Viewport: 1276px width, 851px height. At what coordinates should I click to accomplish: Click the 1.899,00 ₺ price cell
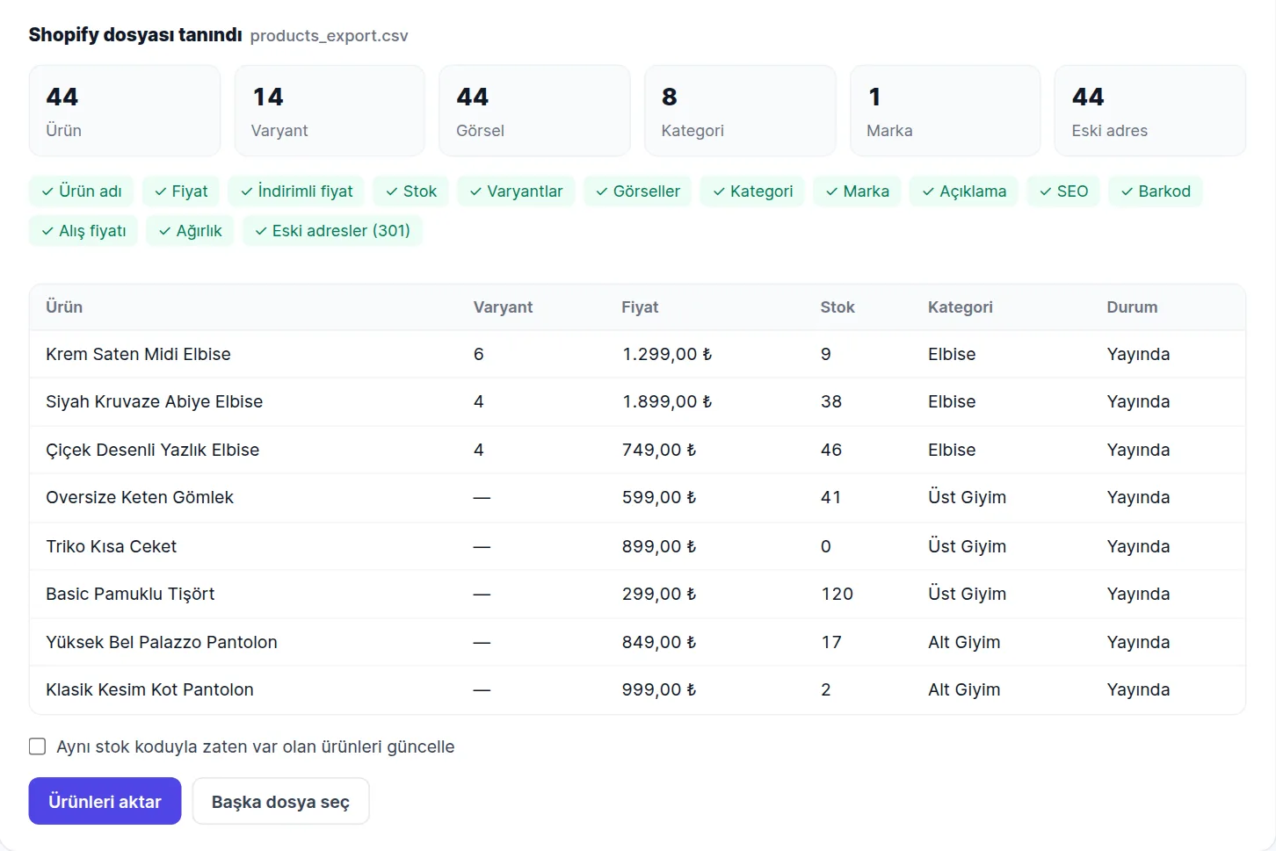(x=667, y=401)
